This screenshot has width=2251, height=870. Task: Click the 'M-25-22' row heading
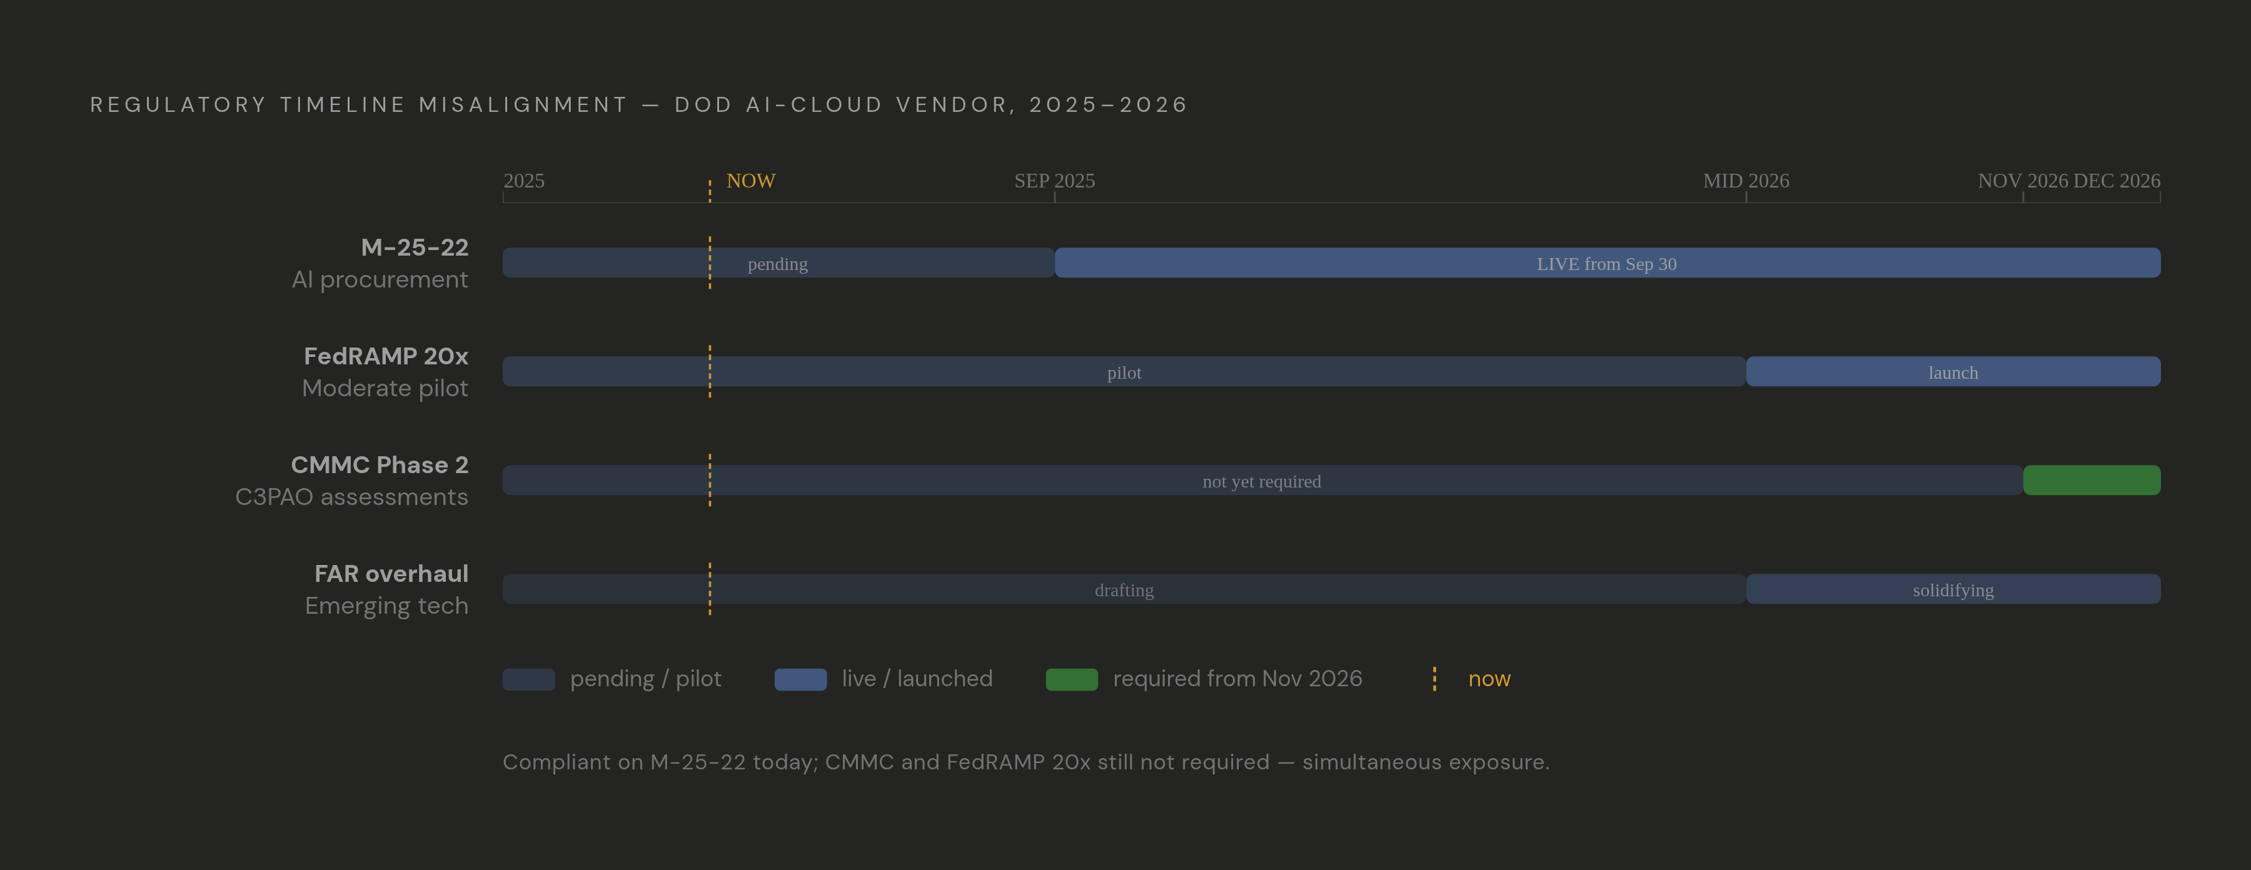click(x=414, y=247)
